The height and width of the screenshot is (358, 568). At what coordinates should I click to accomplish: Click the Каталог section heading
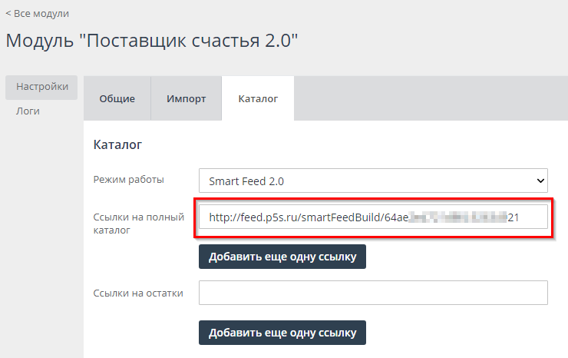tap(117, 144)
